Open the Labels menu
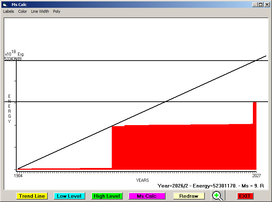Image resolution: width=272 pixels, height=202 pixels. tap(8, 11)
